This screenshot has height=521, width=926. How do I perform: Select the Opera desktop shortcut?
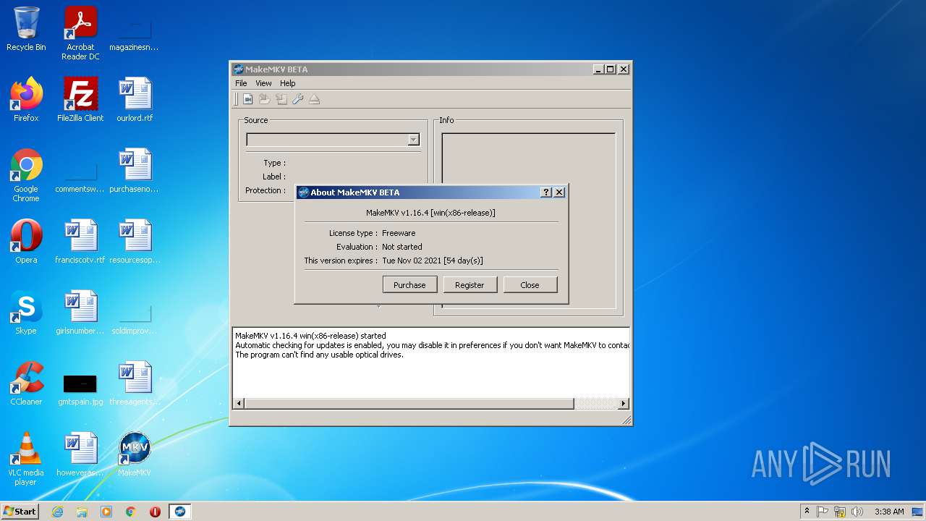point(26,242)
